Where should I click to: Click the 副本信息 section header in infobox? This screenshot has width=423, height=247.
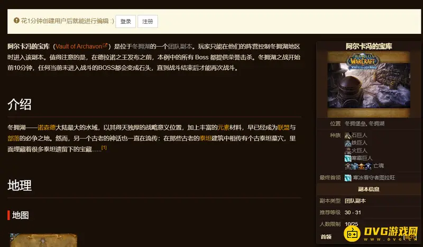click(x=369, y=189)
